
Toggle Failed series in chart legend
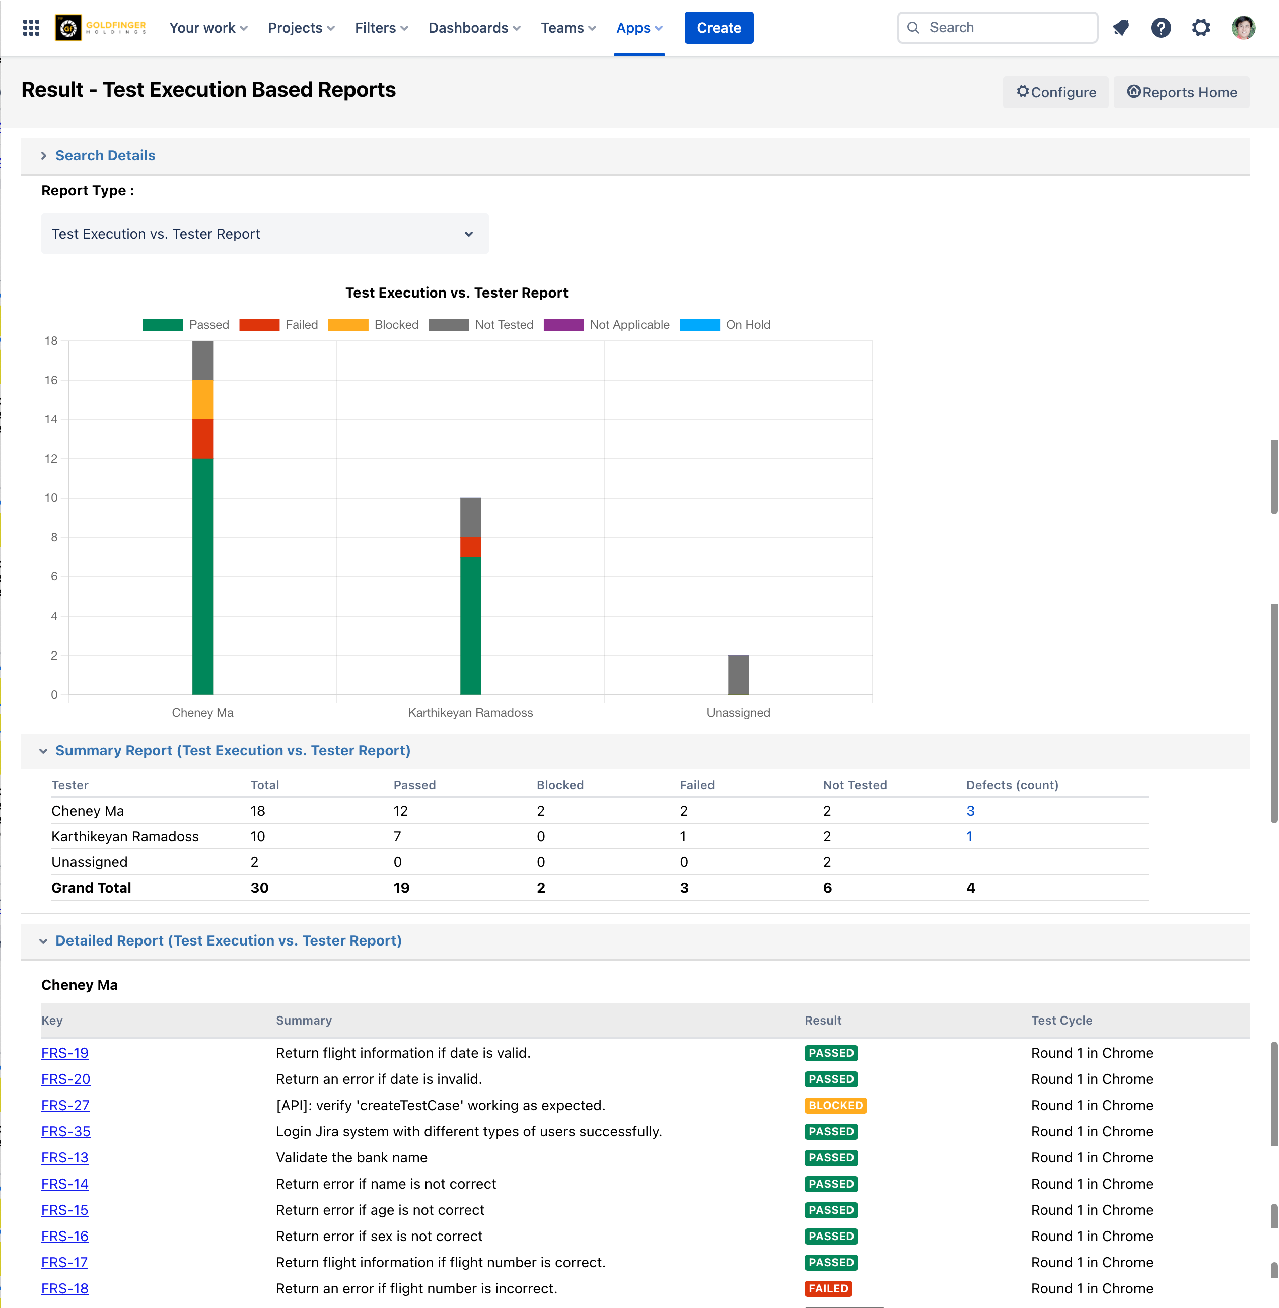click(278, 324)
